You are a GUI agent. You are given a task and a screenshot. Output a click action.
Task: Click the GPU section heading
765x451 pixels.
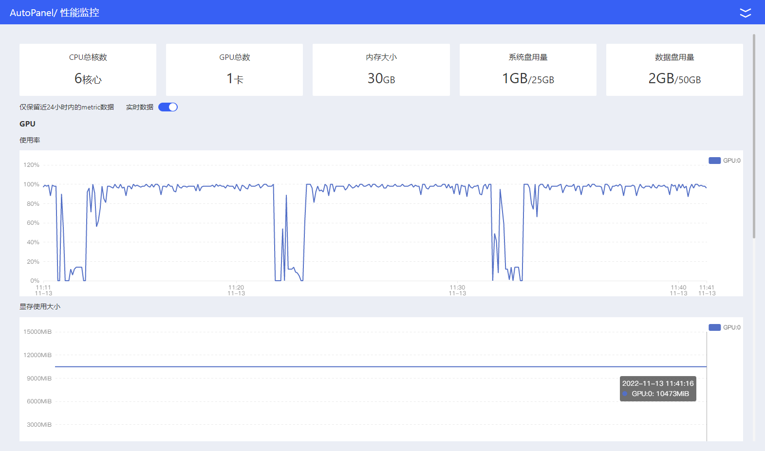[x=27, y=124]
